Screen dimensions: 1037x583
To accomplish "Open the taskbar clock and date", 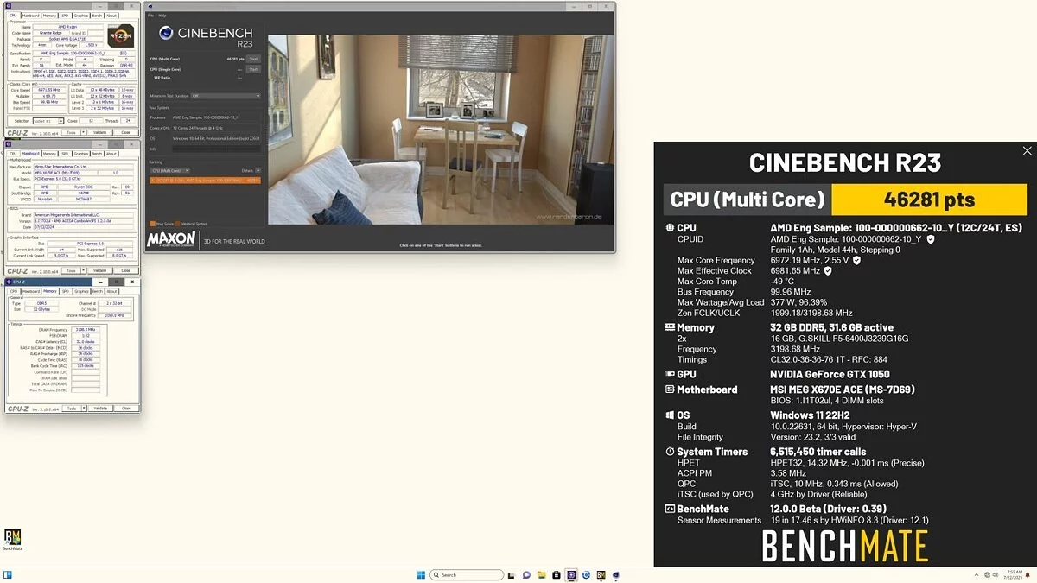I will point(1013,575).
